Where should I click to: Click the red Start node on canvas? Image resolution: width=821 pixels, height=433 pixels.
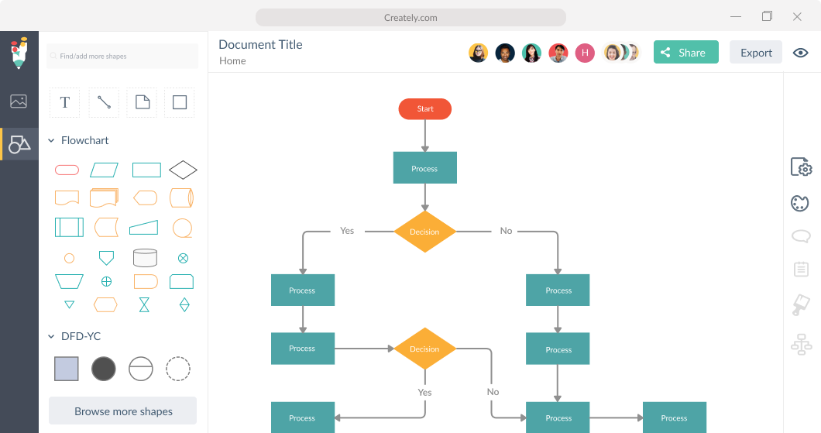click(x=425, y=109)
